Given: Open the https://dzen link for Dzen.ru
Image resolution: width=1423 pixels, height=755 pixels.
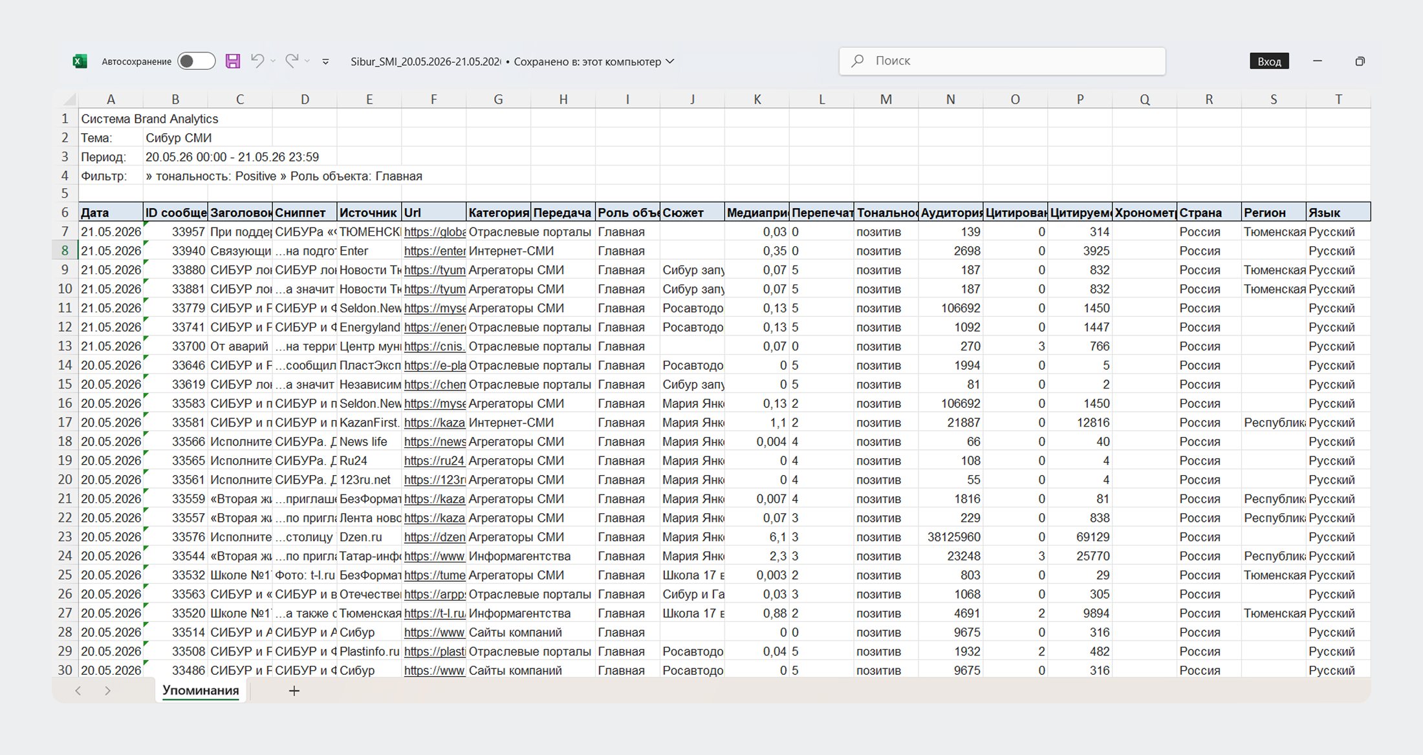Looking at the screenshot, I should pyautogui.click(x=435, y=537).
